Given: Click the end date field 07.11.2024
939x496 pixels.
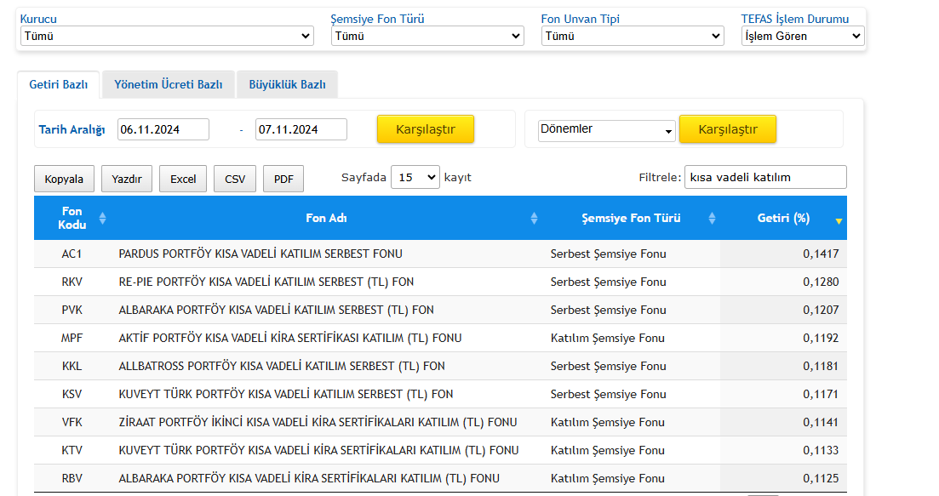Looking at the screenshot, I should coord(301,129).
